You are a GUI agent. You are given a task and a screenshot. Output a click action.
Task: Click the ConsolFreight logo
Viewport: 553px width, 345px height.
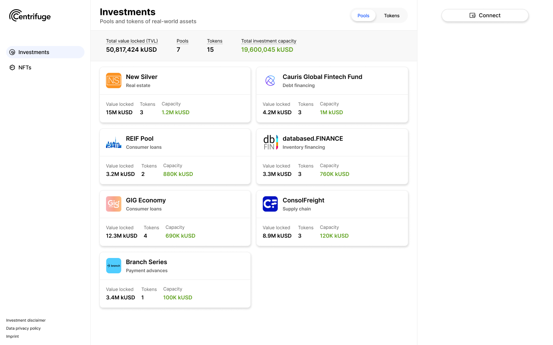click(270, 204)
